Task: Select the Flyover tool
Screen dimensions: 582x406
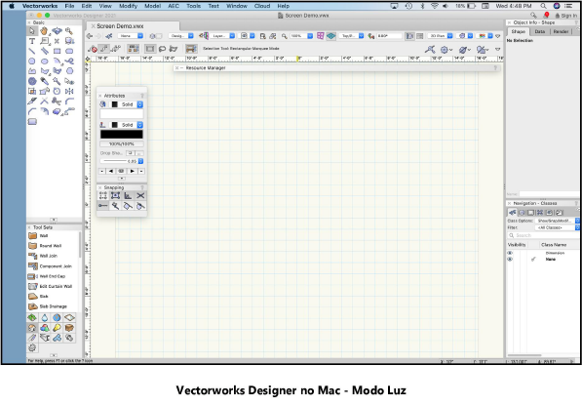Action: pos(57,31)
